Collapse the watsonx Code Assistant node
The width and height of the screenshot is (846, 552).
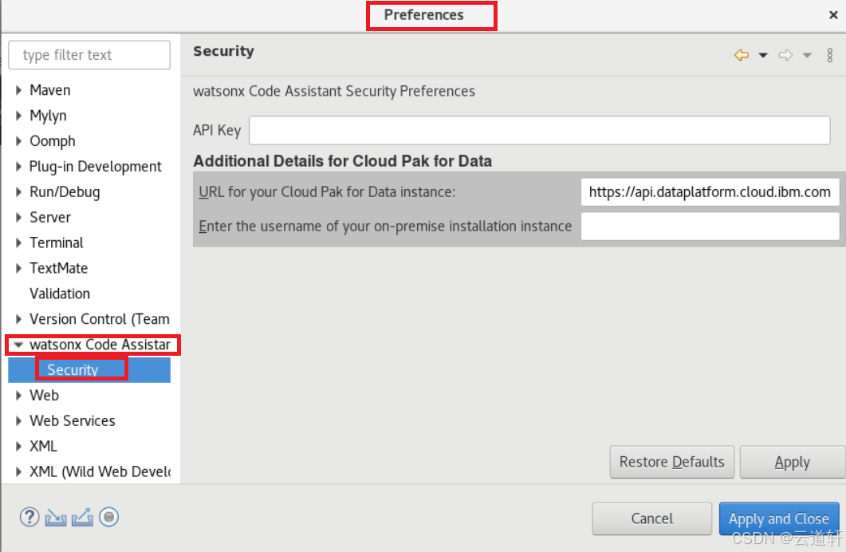point(19,345)
